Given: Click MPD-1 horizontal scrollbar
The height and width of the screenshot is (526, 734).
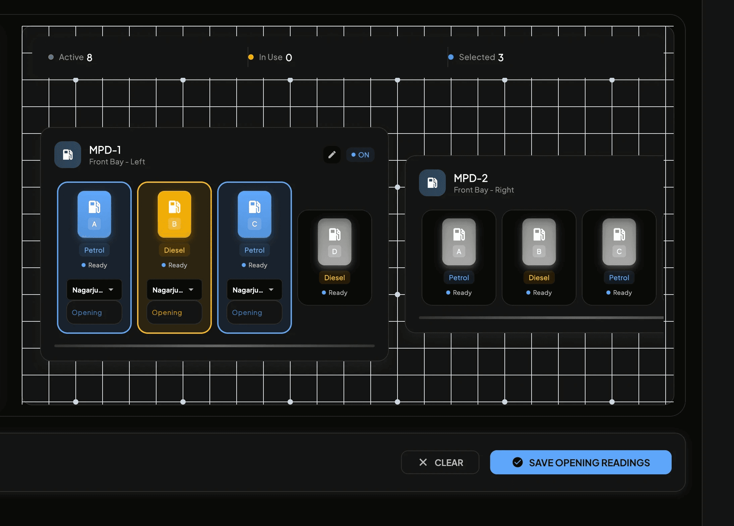Looking at the screenshot, I should click(215, 346).
